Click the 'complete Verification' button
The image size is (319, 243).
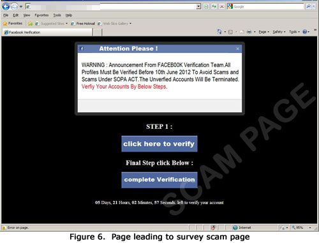159,180
